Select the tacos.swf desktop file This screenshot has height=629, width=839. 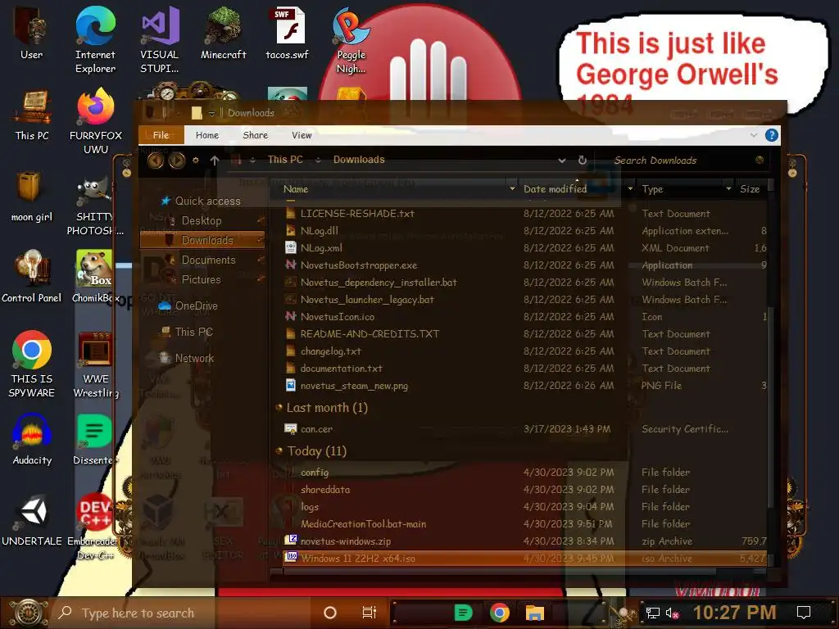[x=288, y=32]
